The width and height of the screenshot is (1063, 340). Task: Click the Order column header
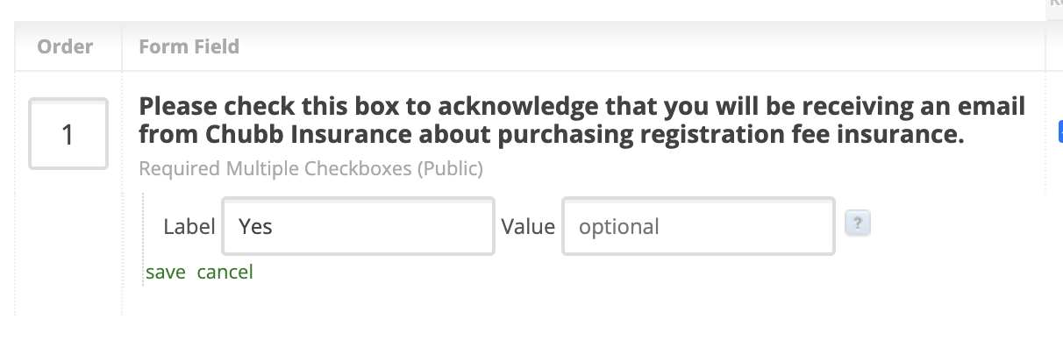click(66, 46)
